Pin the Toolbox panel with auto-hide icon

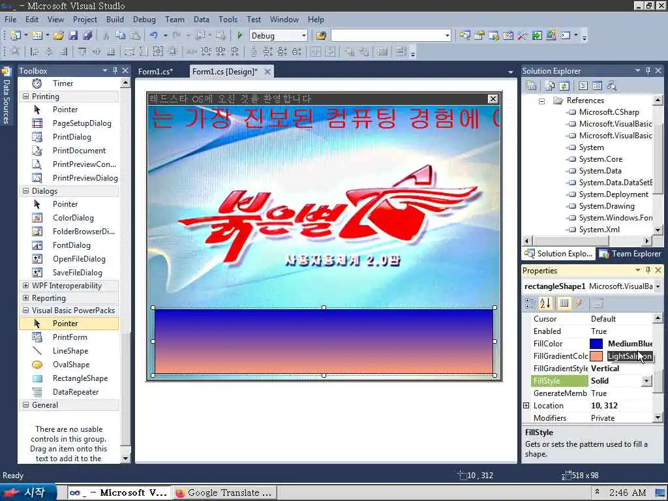coord(115,70)
